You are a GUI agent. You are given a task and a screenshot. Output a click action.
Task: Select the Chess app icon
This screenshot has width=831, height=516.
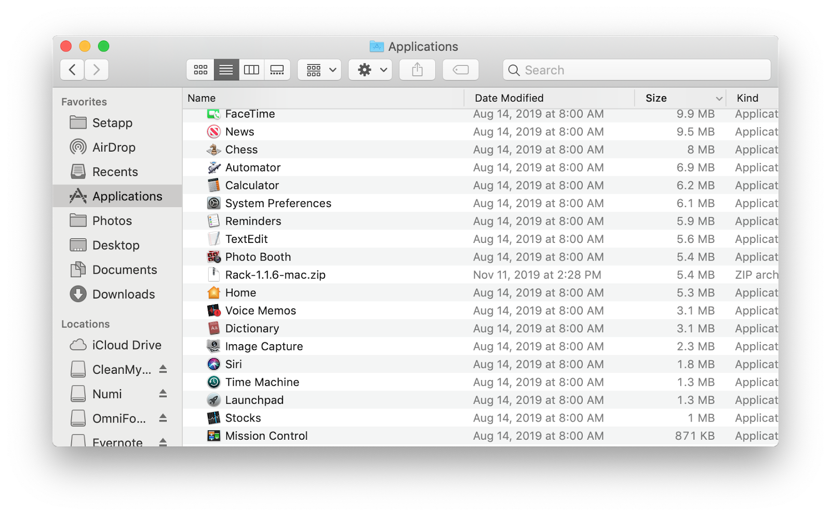click(x=214, y=150)
